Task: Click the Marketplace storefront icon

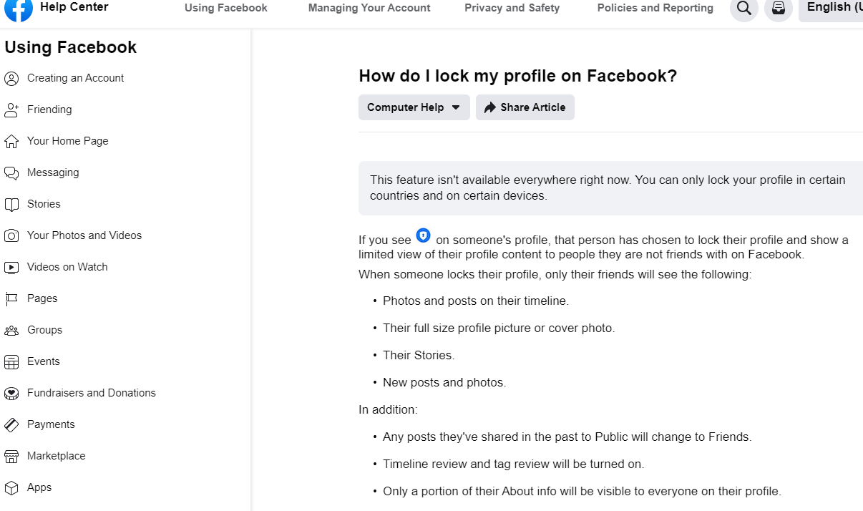Action: click(x=11, y=456)
